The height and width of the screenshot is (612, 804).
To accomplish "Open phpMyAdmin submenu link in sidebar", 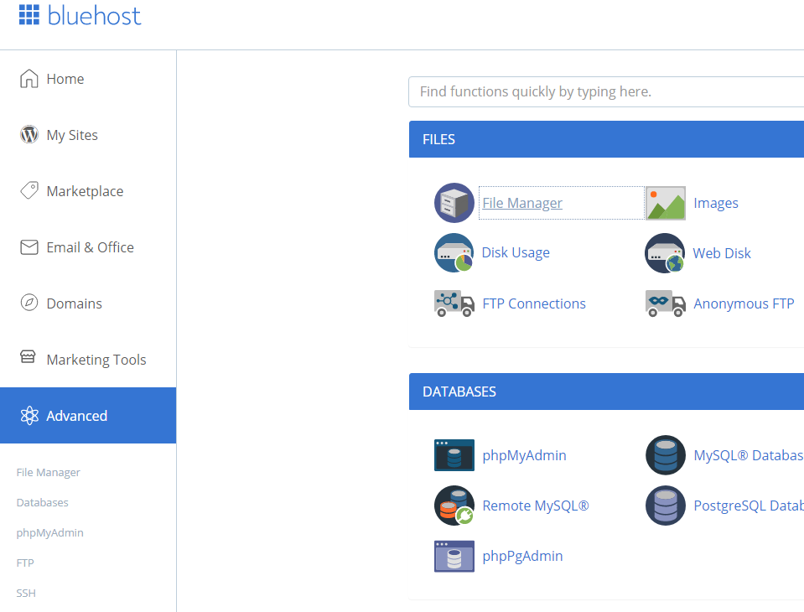I will click(49, 532).
